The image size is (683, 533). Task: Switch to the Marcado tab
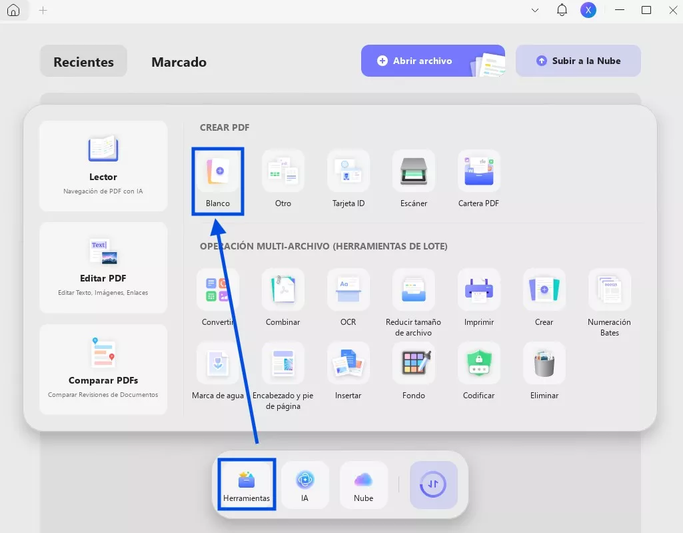tap(179, 61)
